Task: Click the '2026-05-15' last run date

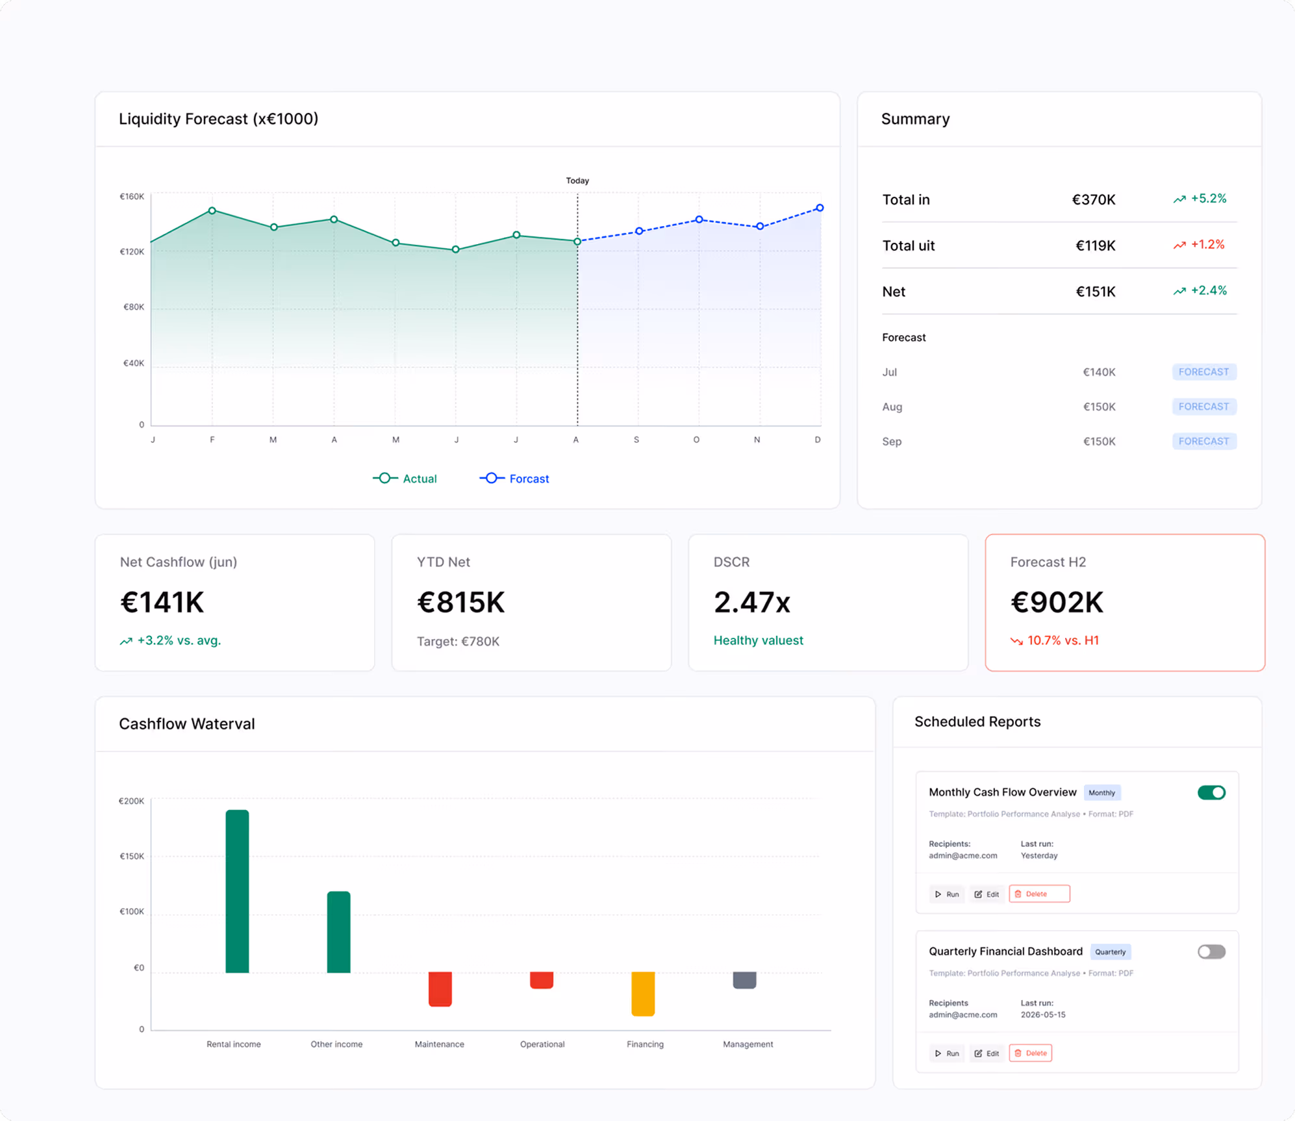Action: 1043,1015
